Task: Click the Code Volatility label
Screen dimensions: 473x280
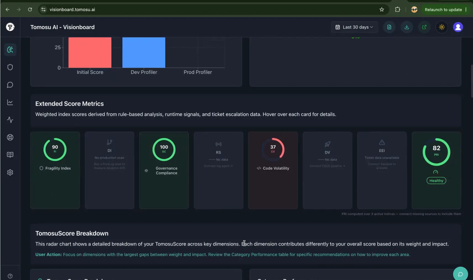Action: tap(276, 168)
